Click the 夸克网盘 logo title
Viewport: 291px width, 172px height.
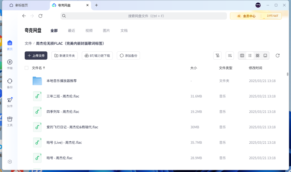coord(33,30)
